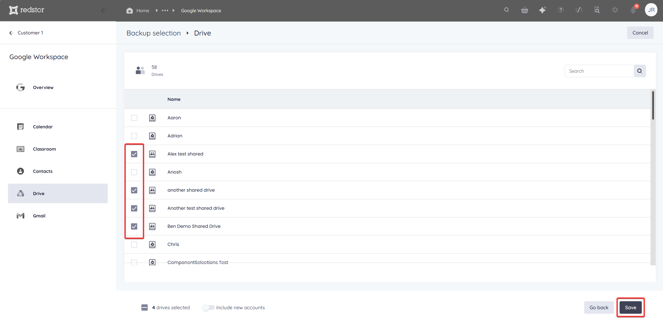The height and width of the screenshot is (320, 663).
Task: Run search with magnifier button
Action: click(640, 71)
